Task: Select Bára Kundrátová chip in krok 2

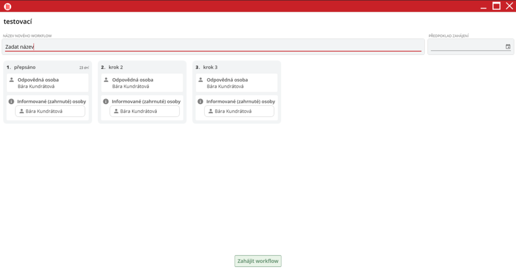Action: pos(145,111)
